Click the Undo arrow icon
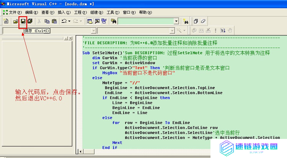The width and height of the screenshot is (287, 158). coord(64,21)
